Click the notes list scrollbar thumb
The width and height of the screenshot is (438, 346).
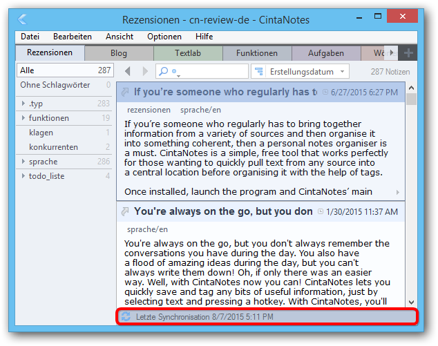pyautogui.click(x=411, y=99)
